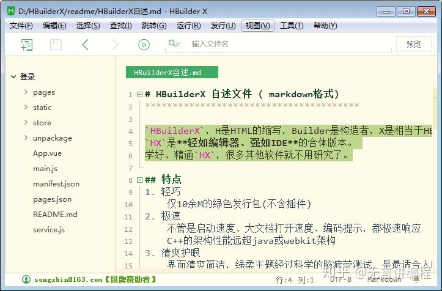
Task: Expand the pages folder
Action: coord(26,92)
